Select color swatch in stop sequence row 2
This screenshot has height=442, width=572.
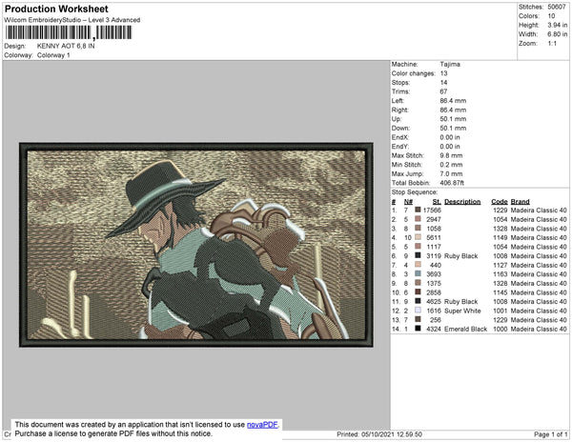[418, 219]
